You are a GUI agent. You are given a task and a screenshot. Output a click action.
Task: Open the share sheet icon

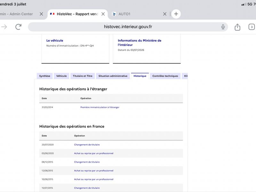click(237, 27)
